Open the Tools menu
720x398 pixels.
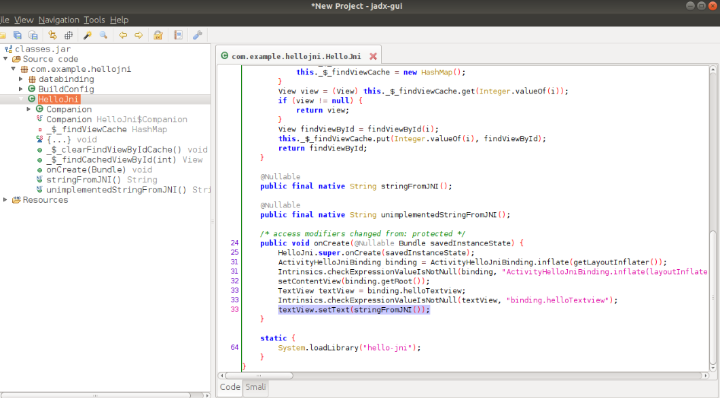(x=94, y=20)
